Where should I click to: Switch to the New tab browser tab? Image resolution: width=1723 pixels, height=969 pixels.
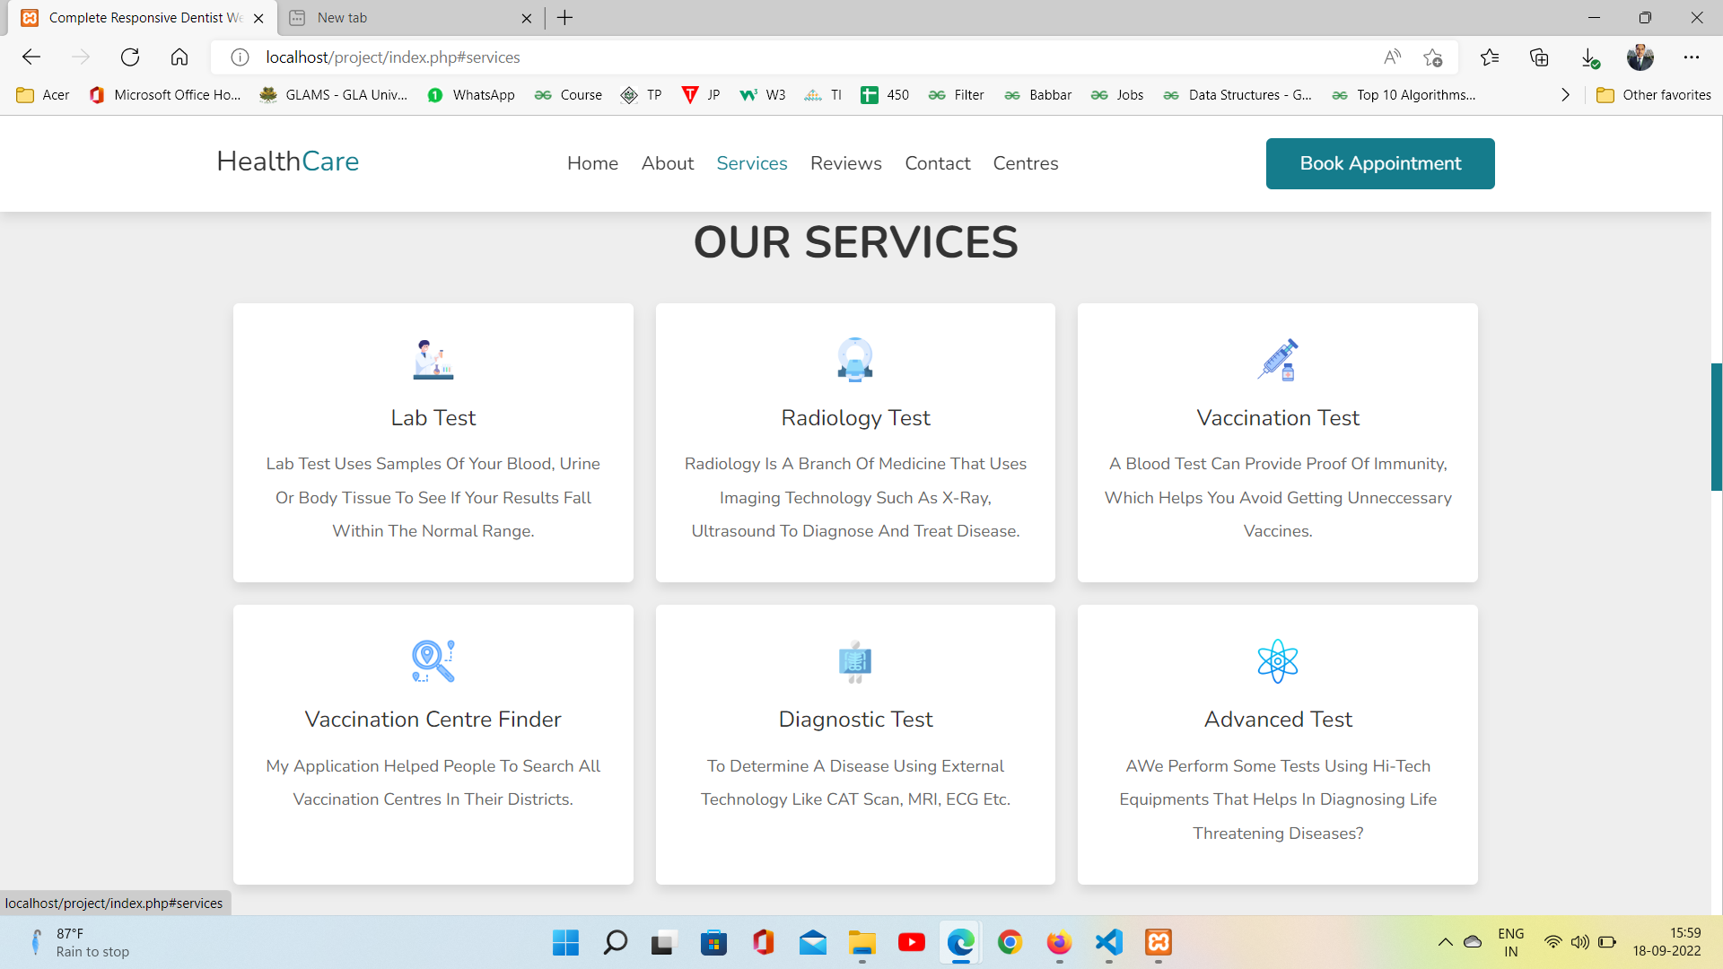408,18
